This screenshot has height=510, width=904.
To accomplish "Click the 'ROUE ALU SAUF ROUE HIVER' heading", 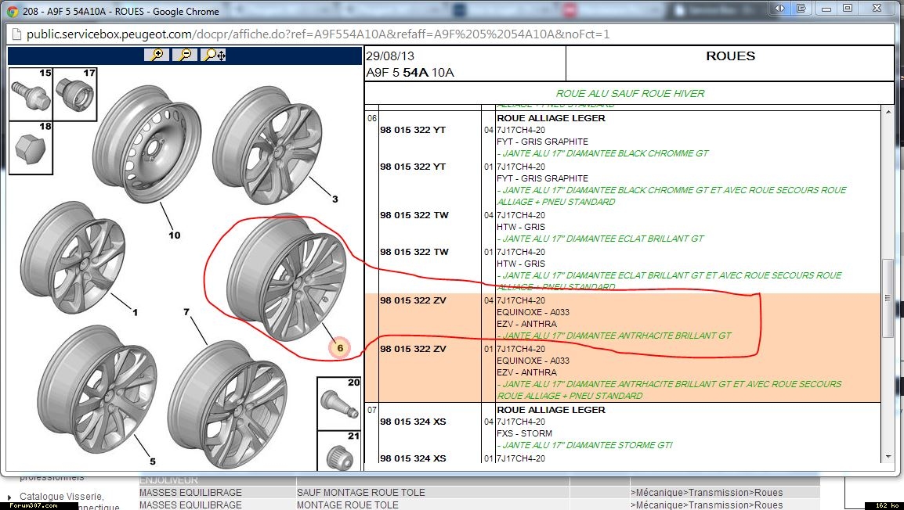I will 630,93.
